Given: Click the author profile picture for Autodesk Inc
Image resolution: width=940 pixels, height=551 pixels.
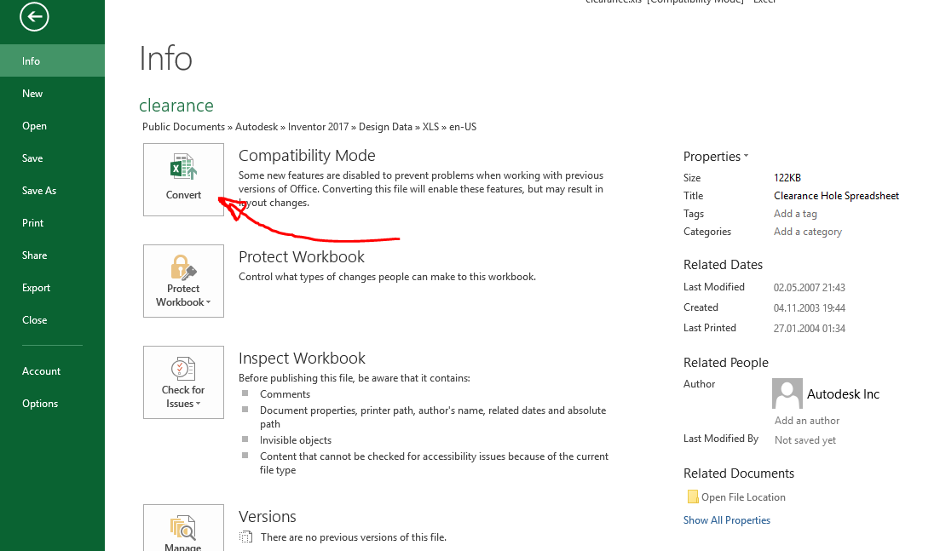Looking at the screenshot, I should pyautogui.click(x=787, y=393).
